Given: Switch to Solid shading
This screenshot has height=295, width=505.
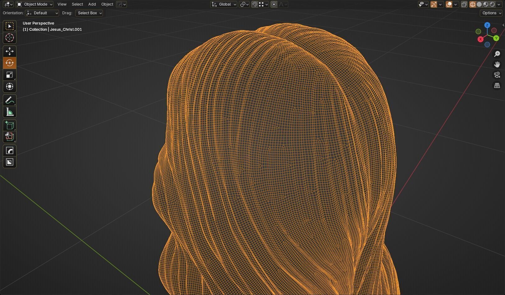Looking at the screenshot, I should (479, 4).
